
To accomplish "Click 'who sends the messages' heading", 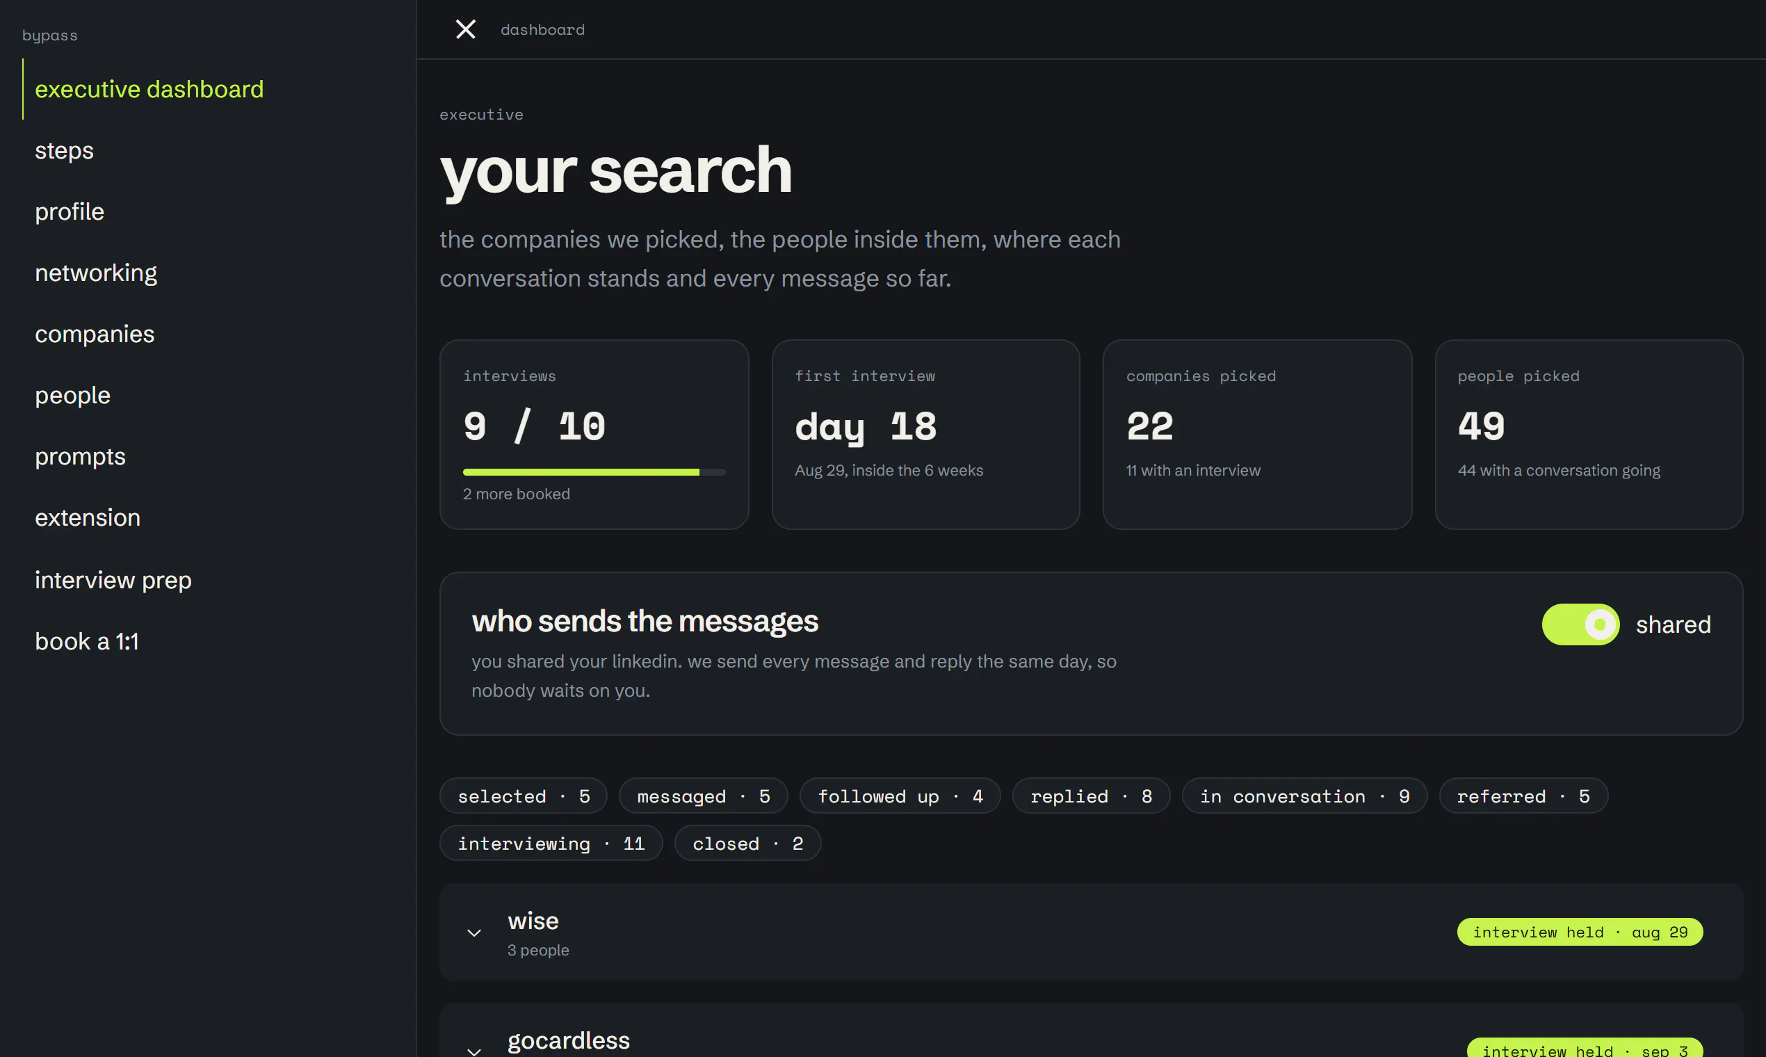I will (x=645, y=621).
